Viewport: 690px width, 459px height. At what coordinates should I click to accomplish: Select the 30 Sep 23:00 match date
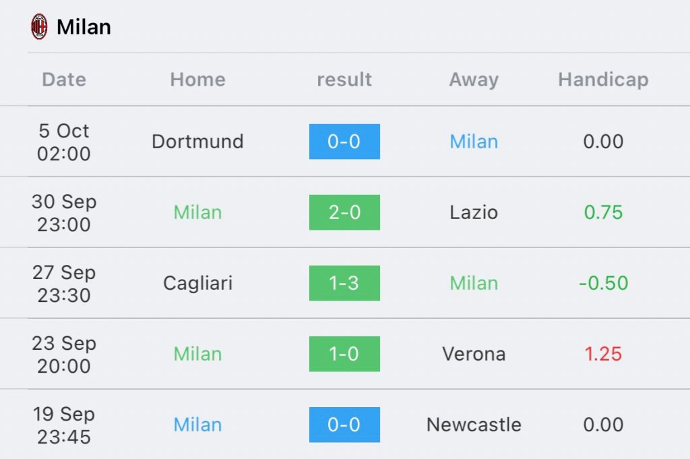(x=64, y=213)
